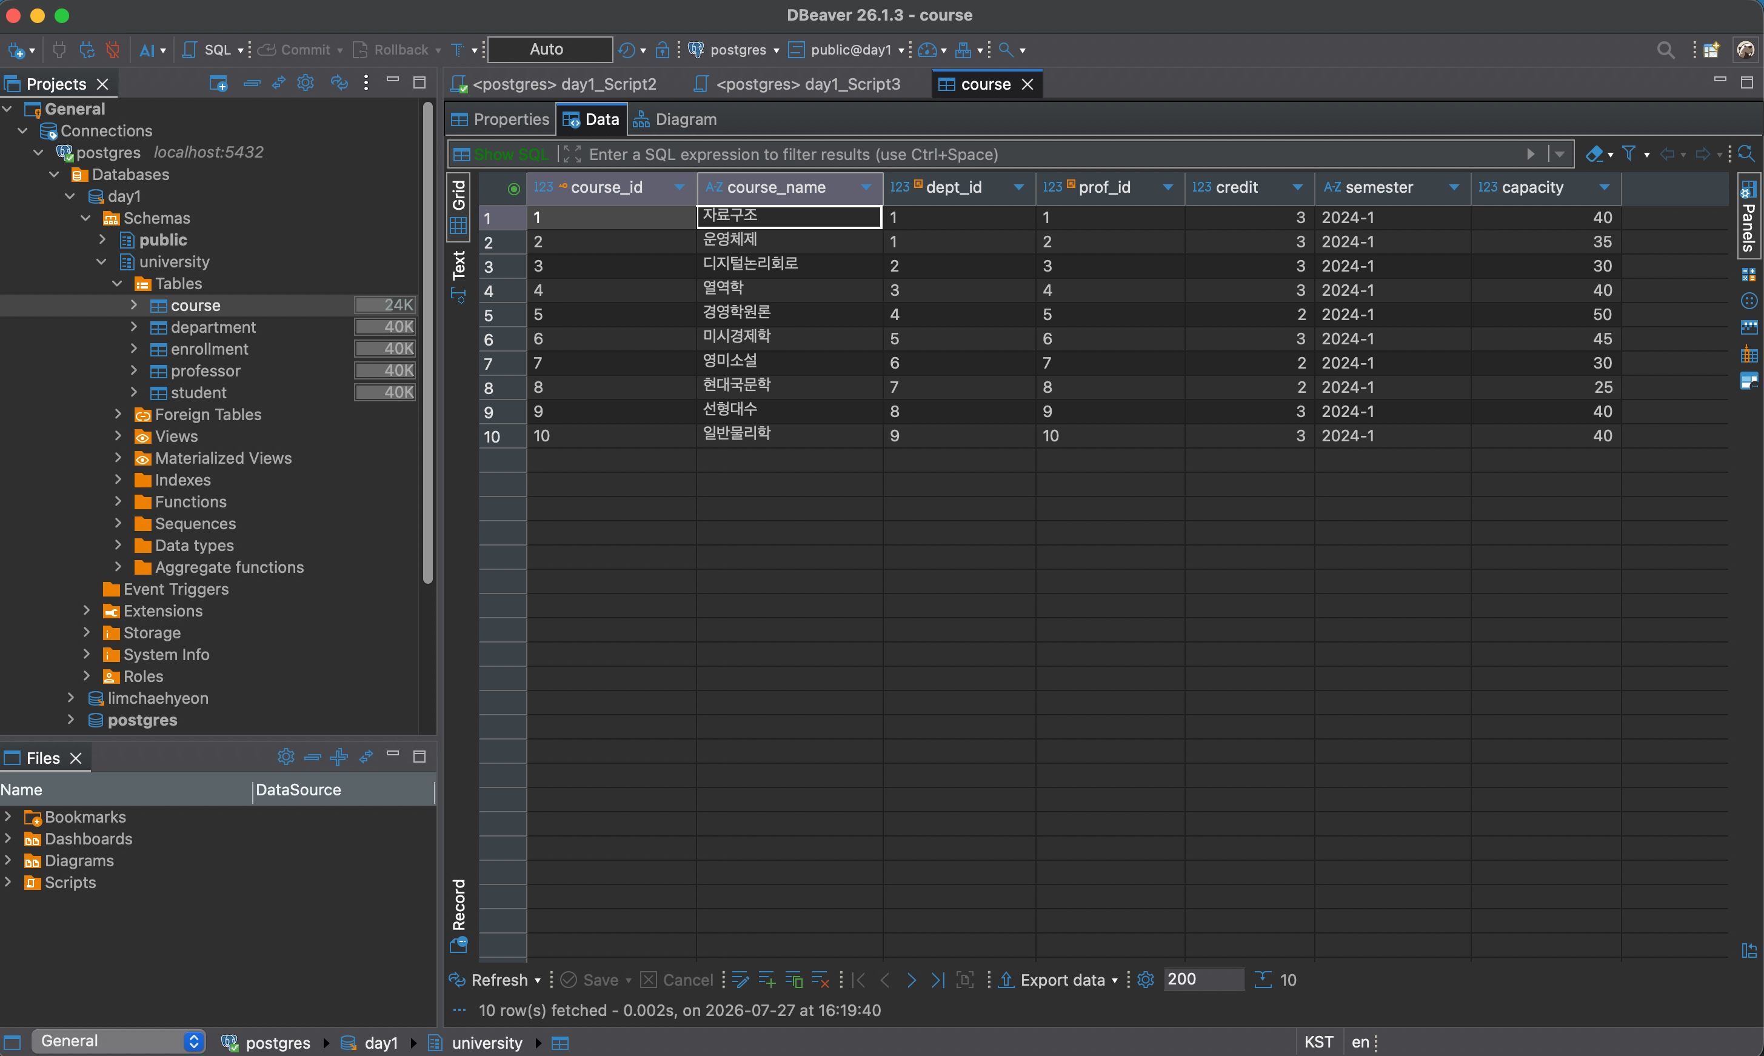The height and width of the screenshot is (1056, 1764).
Task: Click the search magnifier at toolbar far right
Action: [1665, 50]
